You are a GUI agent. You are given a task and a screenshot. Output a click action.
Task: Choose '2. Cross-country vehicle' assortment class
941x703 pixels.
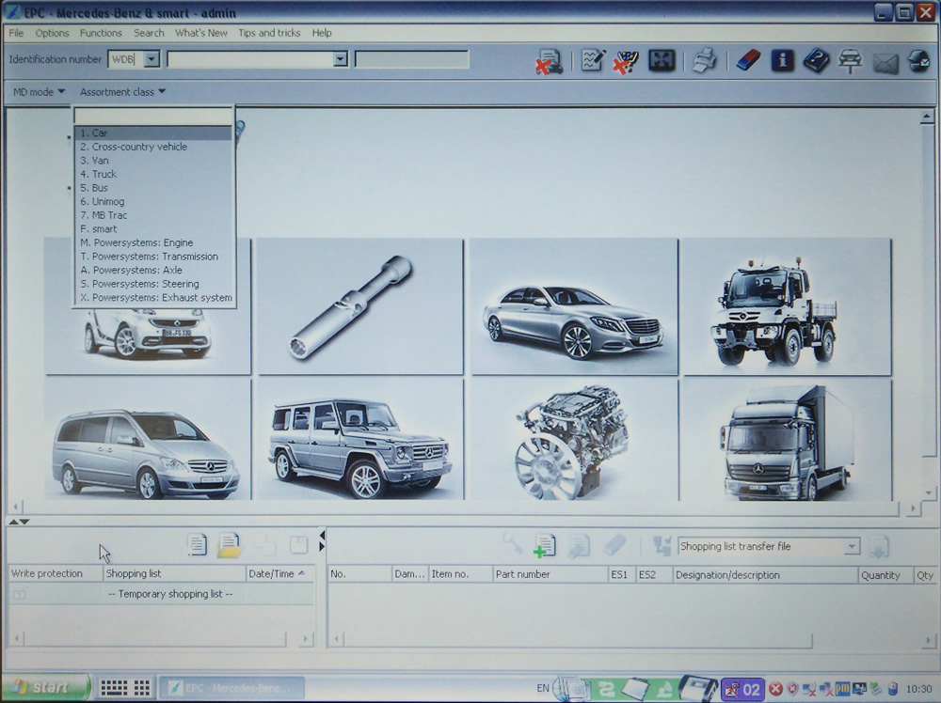pos(153,147)
